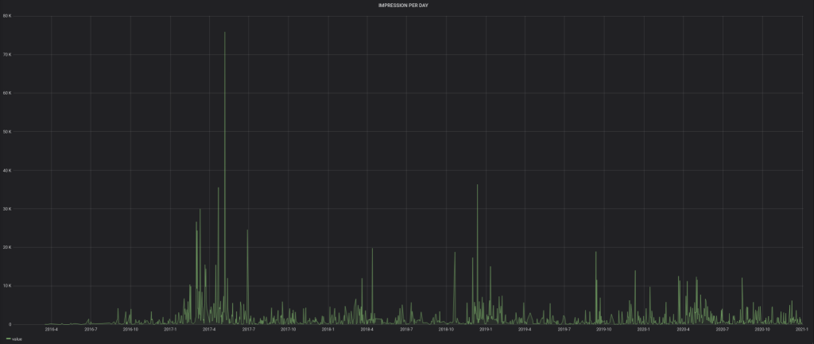Viewport: 814px width, 344px height.
Task: Click the 80 K y-axis label
Action: coord(9,16)
